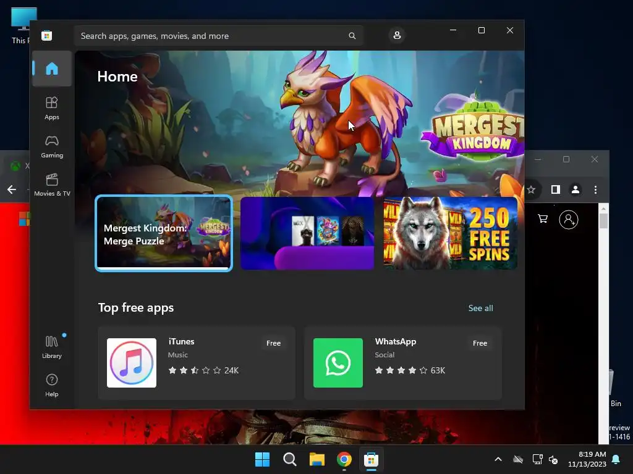Open the browser three-dot menu
Viewport: 633px width, 474px height.
point(595,189)
